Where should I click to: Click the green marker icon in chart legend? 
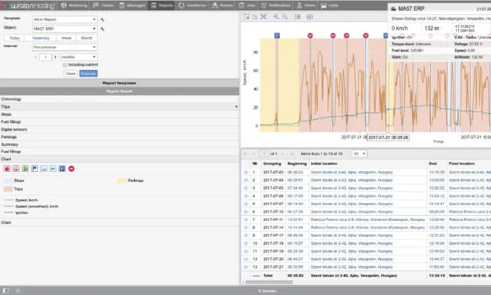[26, 168]
